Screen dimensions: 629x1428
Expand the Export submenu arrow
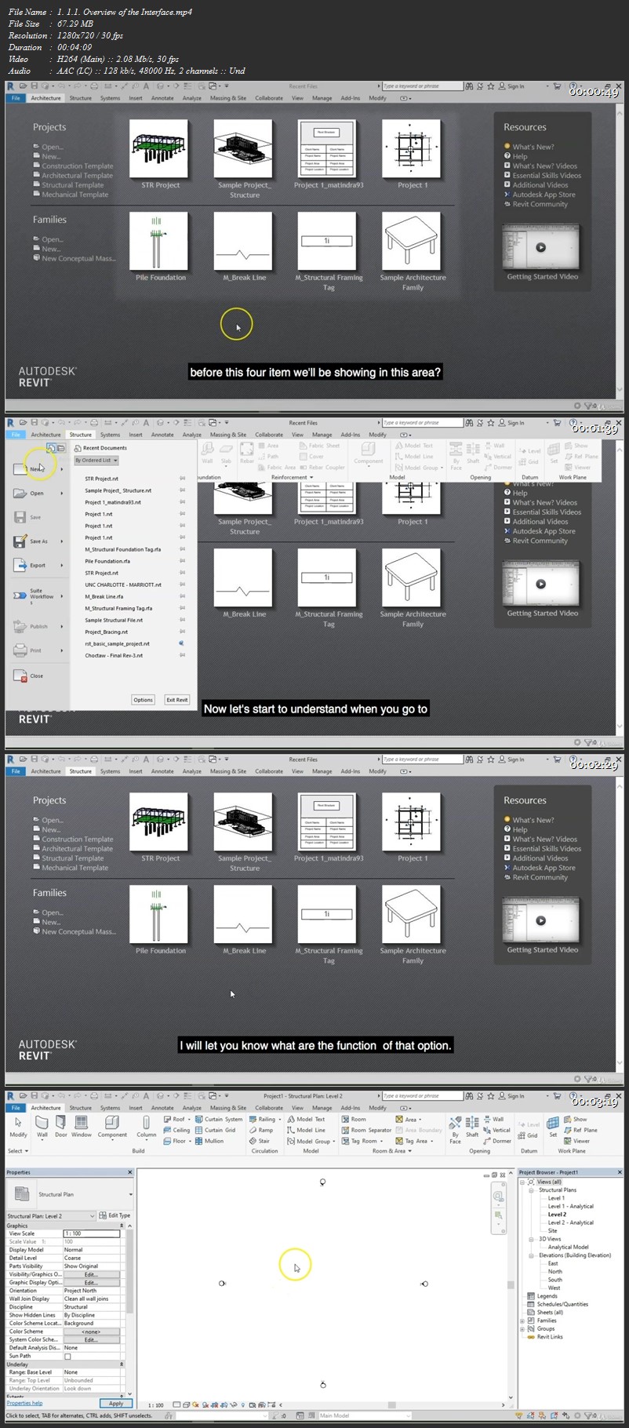(x=62, y=566)
